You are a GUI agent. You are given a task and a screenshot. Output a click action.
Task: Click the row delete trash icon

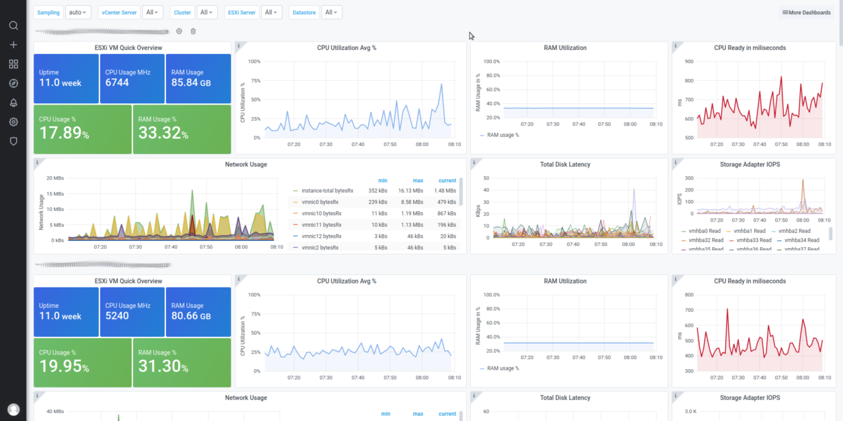tap(193, 31)
